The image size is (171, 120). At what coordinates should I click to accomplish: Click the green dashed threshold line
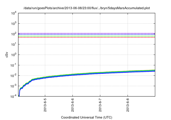click(x=87, y=36)
